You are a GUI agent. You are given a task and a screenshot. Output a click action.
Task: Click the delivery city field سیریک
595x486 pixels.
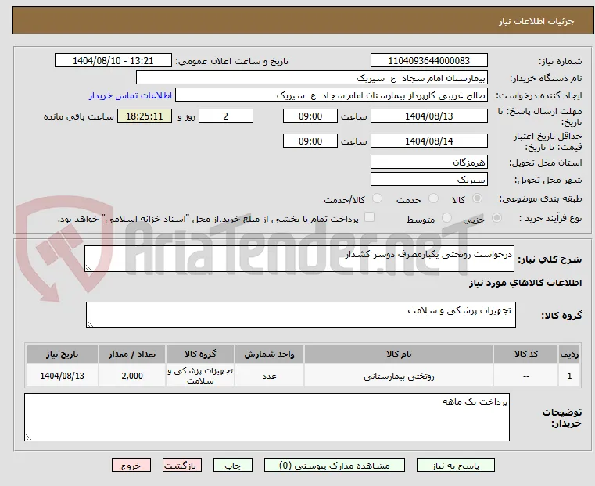click(428, 179)
